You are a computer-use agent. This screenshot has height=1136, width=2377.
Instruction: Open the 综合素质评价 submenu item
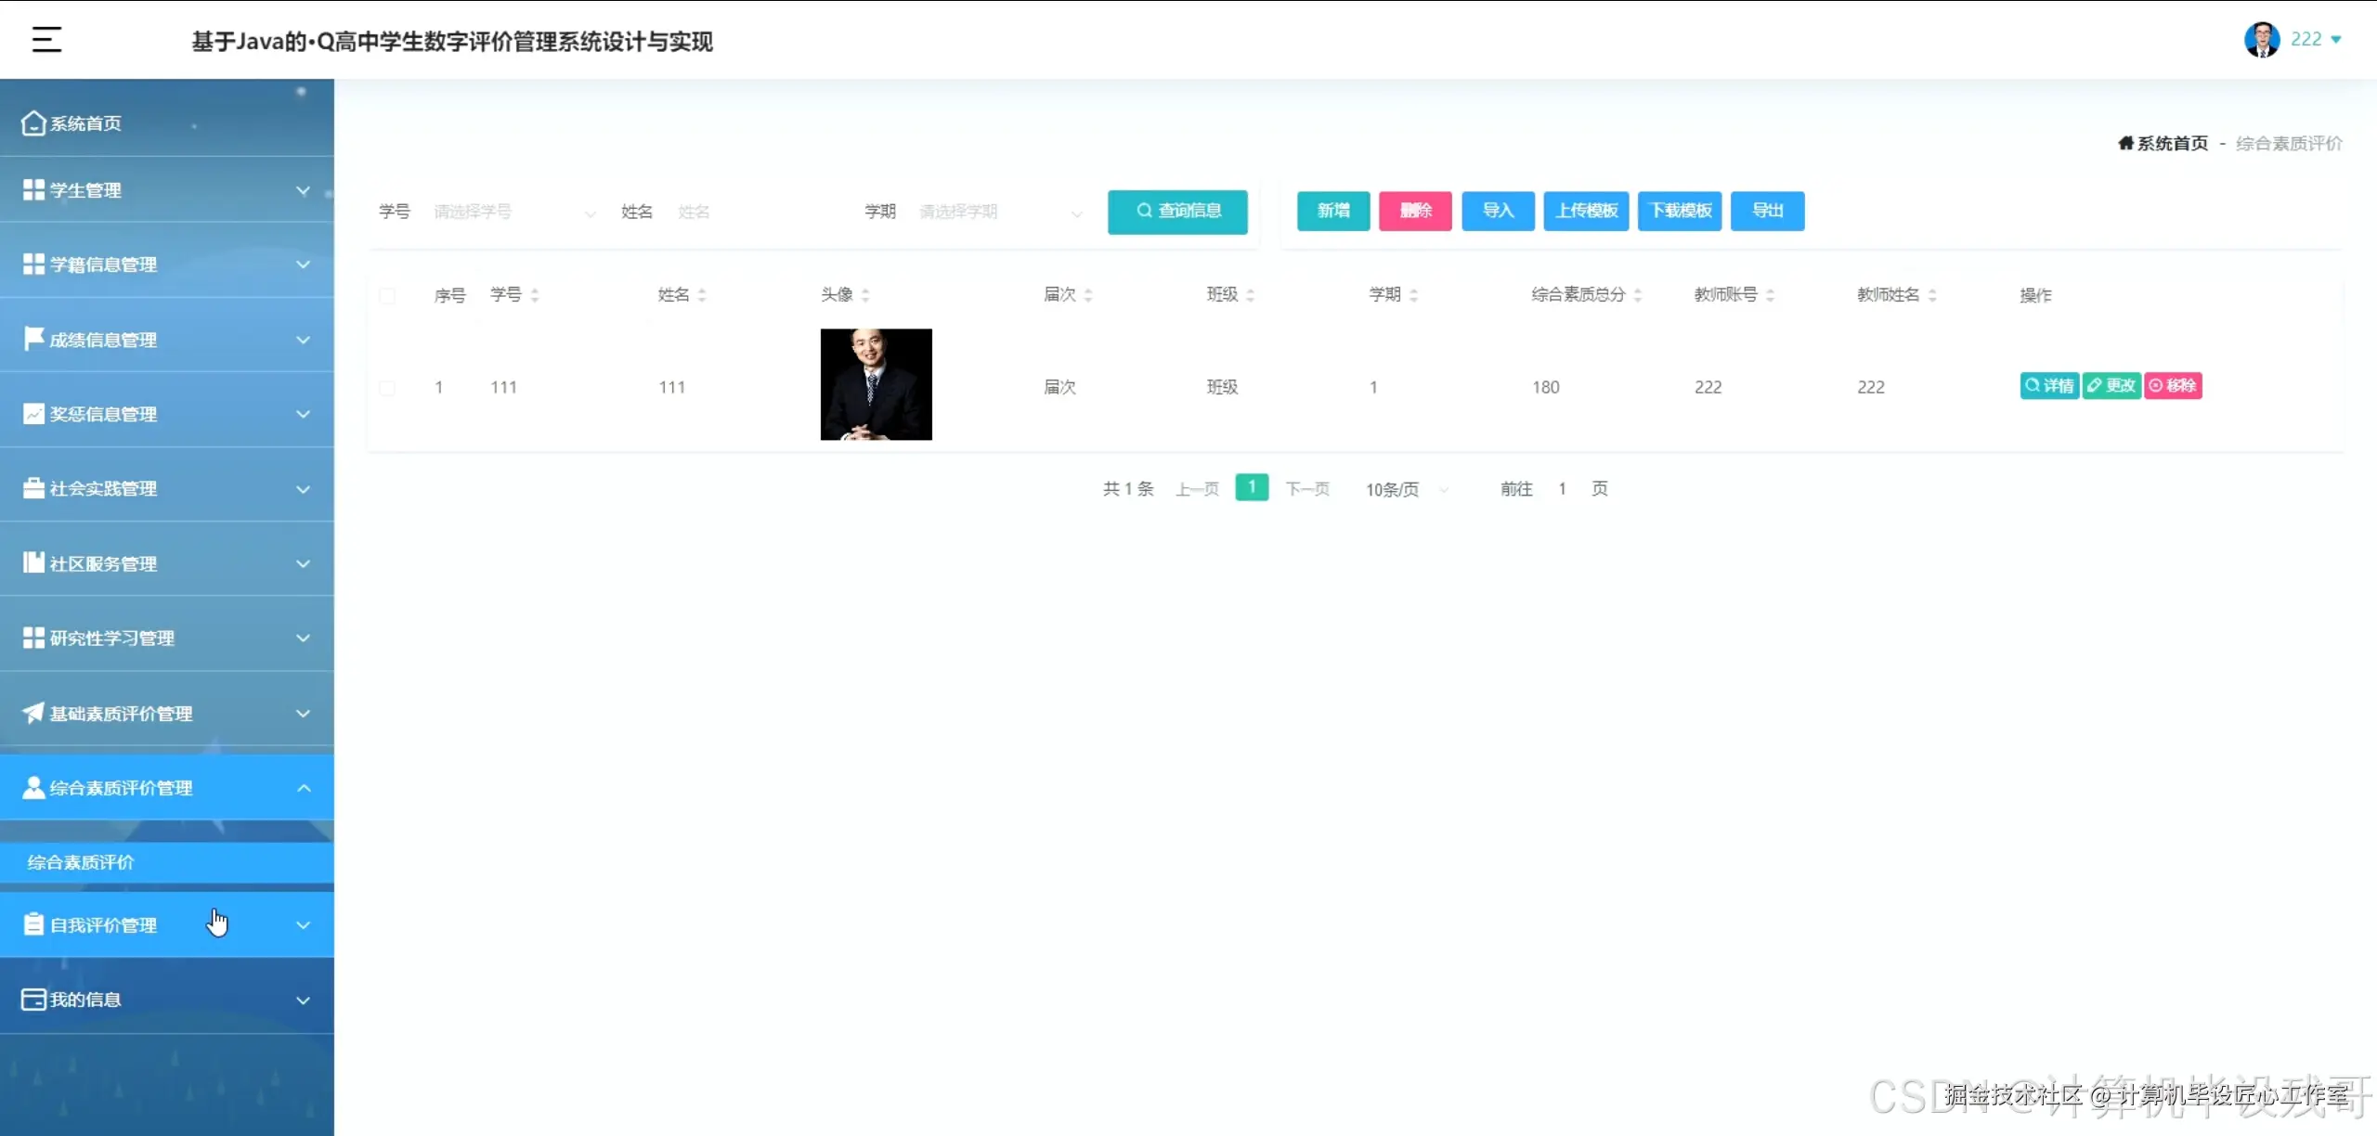[x=81, y=862]
